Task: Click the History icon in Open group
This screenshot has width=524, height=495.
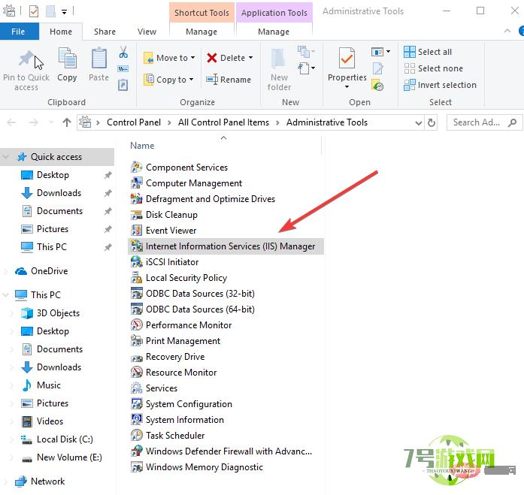Action: tap(377, 85)
